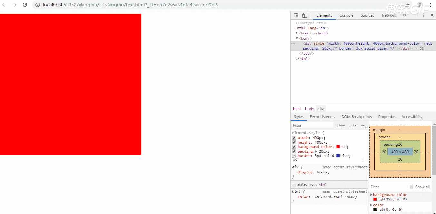Select the closing </html> tag line
Screen dimensions: 436x214
point(303,59)
